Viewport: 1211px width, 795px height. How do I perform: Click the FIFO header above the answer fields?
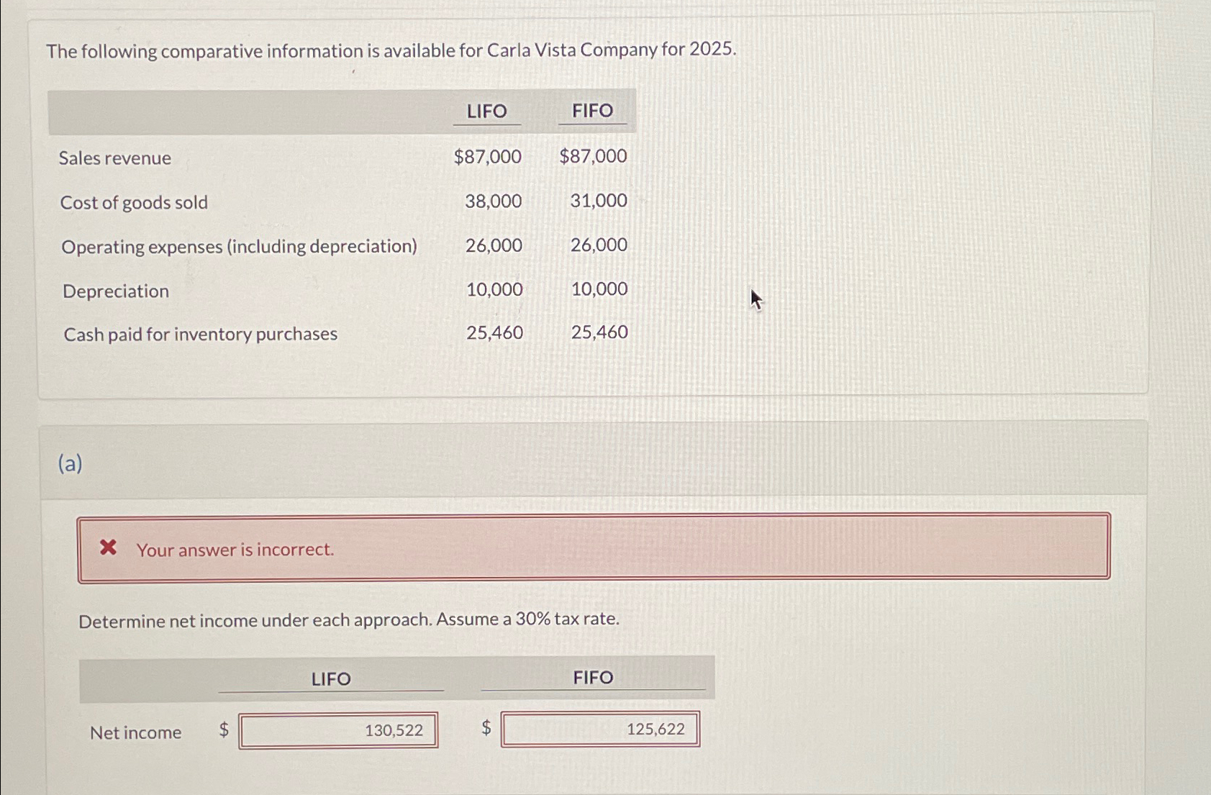coord(592,676)
